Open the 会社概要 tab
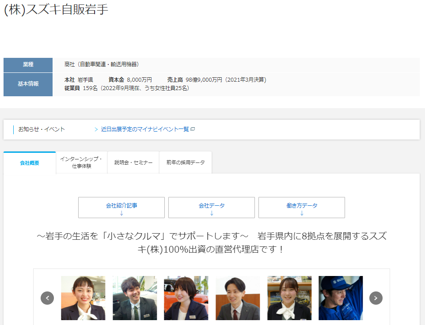Image resolution: width=425 pixels, height=325 pixels. click(30, 163)
